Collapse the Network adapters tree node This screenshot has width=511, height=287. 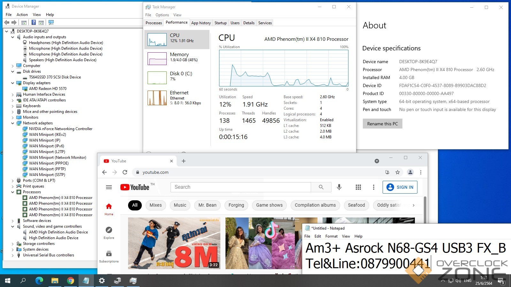(x=13, y=123)
